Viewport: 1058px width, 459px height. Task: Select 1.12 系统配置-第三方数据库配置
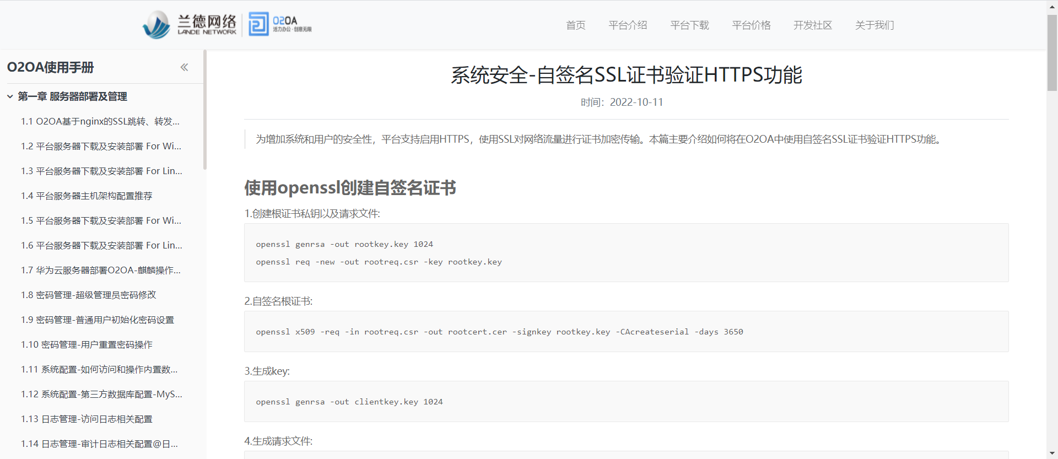pyautogui.click(x=102, y=394)
